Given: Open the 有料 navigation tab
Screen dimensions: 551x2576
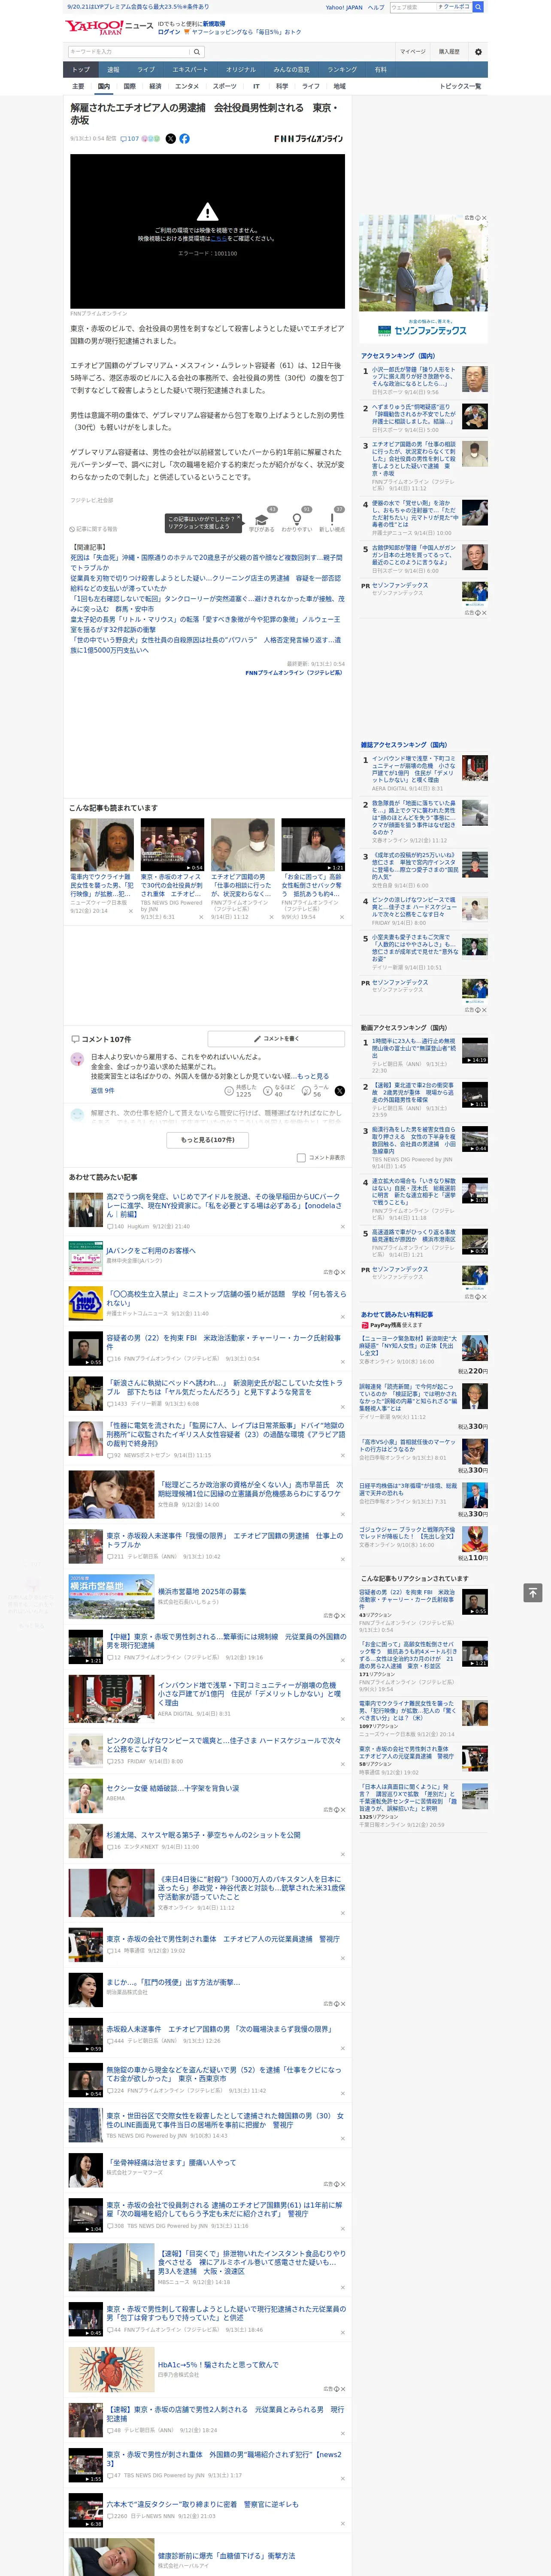Looking at the screenshot, I should (x=380, y=70).
